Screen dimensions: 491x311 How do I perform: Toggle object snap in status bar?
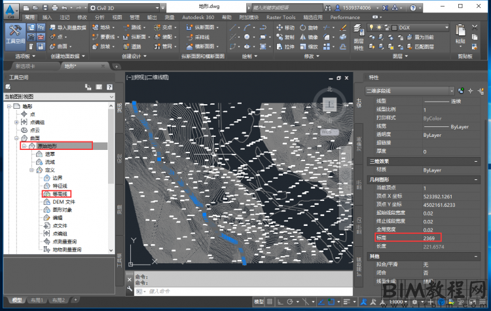(331, 302)
